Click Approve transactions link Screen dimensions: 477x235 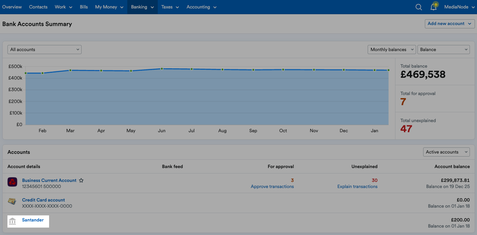[x=272, y=187]
